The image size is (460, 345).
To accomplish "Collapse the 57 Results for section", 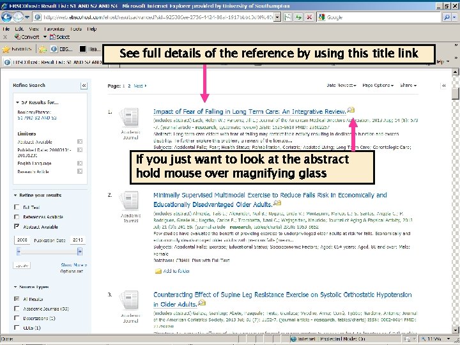I will tap(18, 102).
